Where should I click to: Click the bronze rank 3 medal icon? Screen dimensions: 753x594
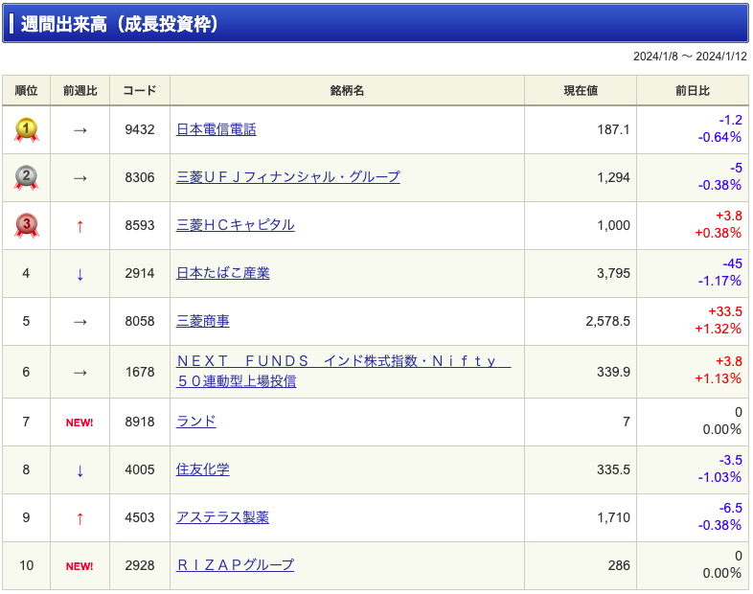(27, 225)
